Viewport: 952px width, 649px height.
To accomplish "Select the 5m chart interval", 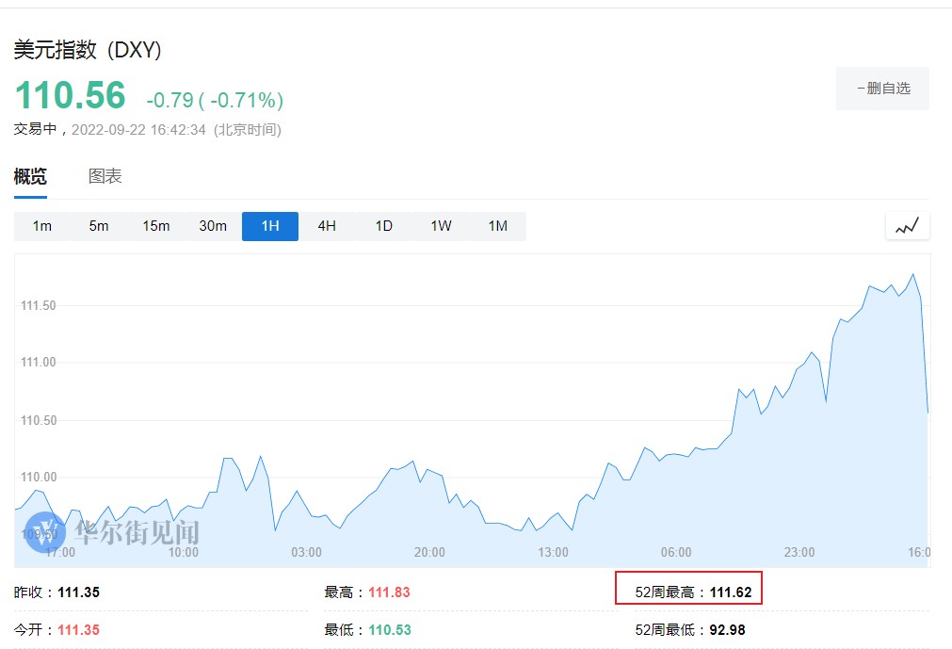I will click(x=99, y=226).
